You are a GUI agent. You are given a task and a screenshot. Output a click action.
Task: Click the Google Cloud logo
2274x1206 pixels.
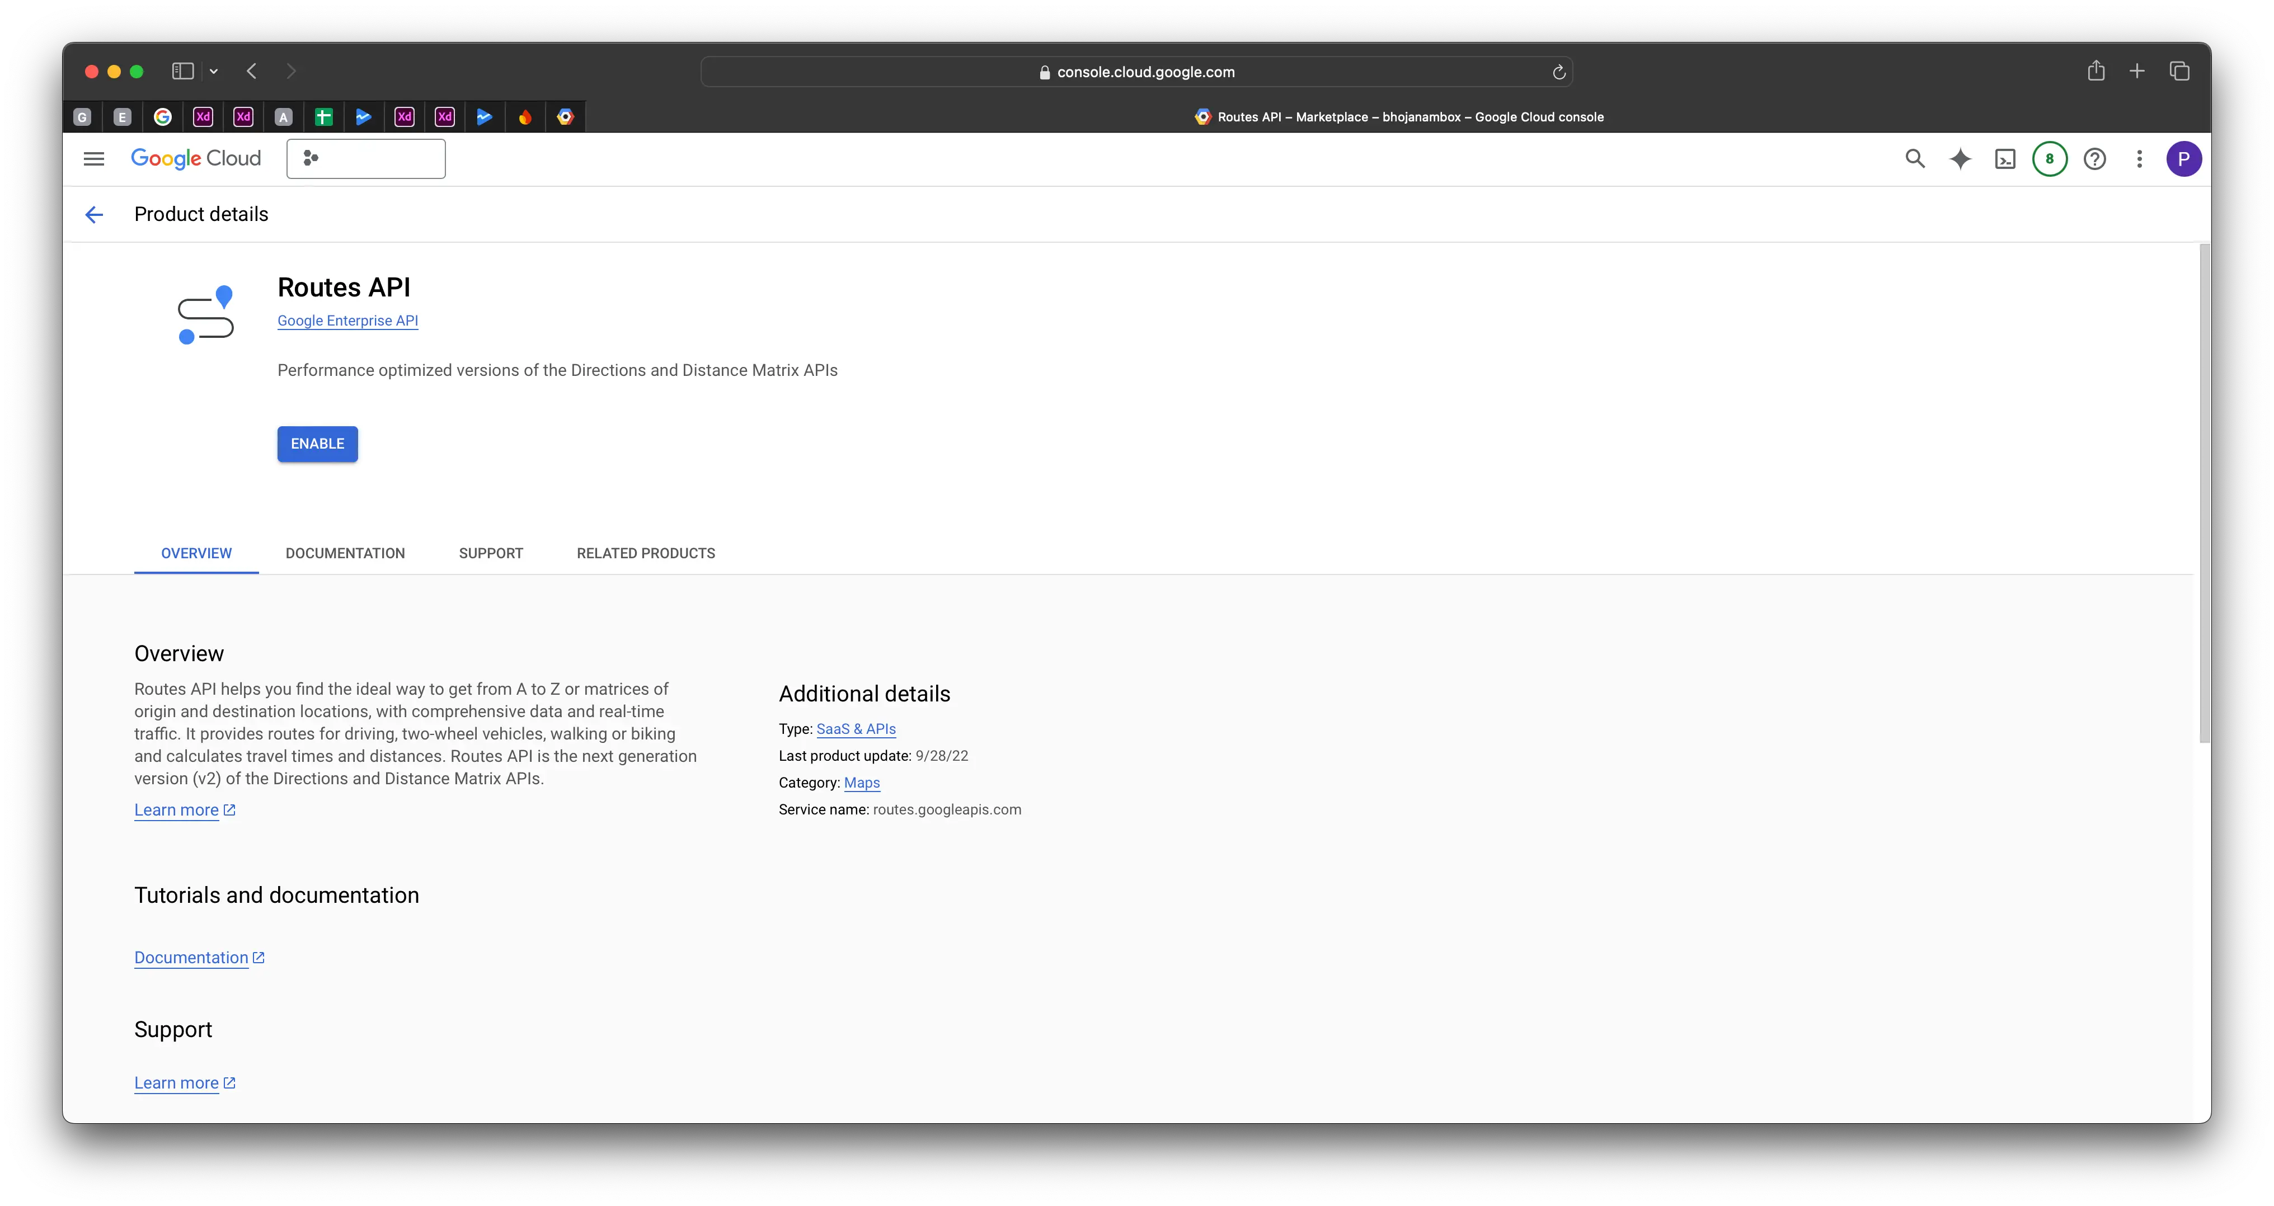(x=196, y=159)
